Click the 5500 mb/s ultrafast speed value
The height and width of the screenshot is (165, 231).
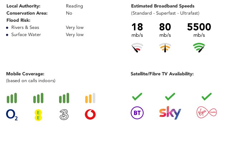point(199,30)
